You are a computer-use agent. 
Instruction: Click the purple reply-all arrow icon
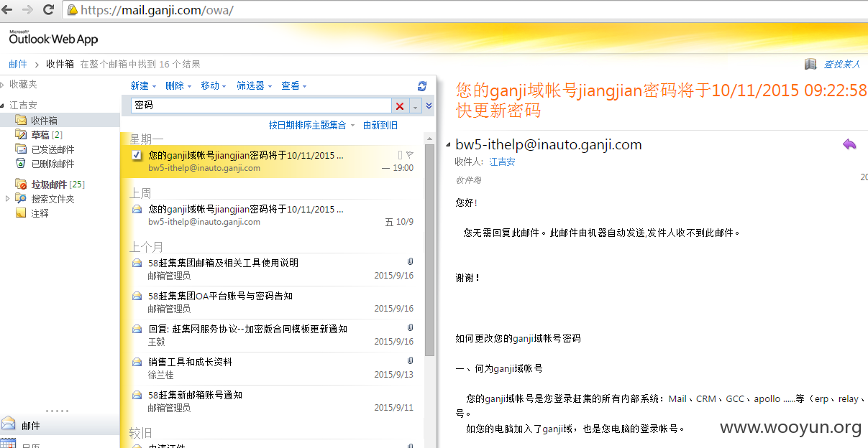(849, 144)
